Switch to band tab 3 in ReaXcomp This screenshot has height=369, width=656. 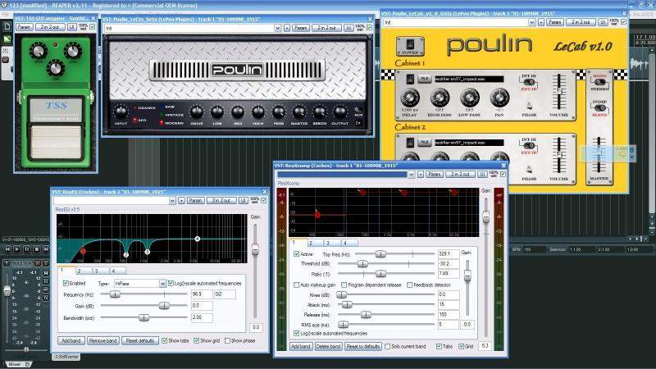click(x=327, y=243)
